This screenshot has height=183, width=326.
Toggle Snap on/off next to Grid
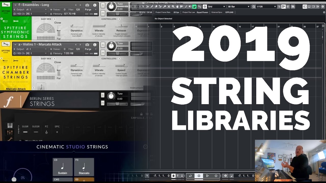(x=205, y=7)
